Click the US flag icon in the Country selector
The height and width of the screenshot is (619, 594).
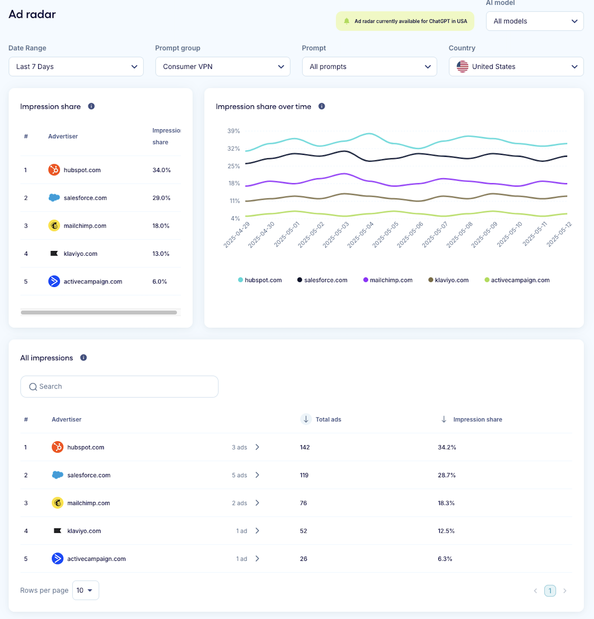click(463, 66)
